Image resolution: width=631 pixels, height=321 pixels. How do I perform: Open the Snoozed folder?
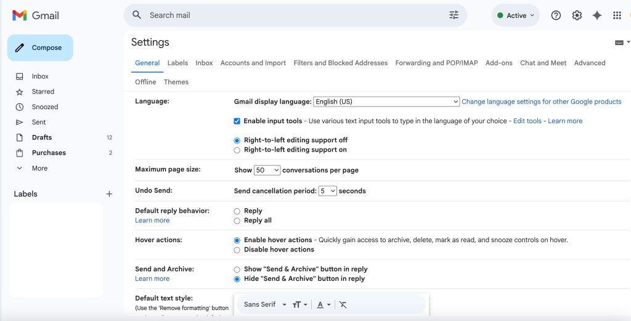click(45, 107)
